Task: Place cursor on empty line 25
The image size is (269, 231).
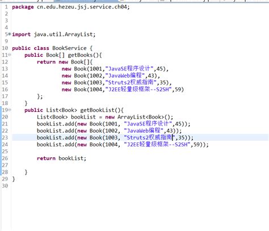Action: (140, 152)
